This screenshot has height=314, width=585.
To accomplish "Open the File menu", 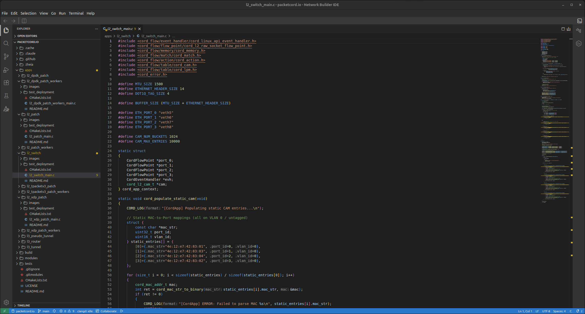I will pos(5,13).
